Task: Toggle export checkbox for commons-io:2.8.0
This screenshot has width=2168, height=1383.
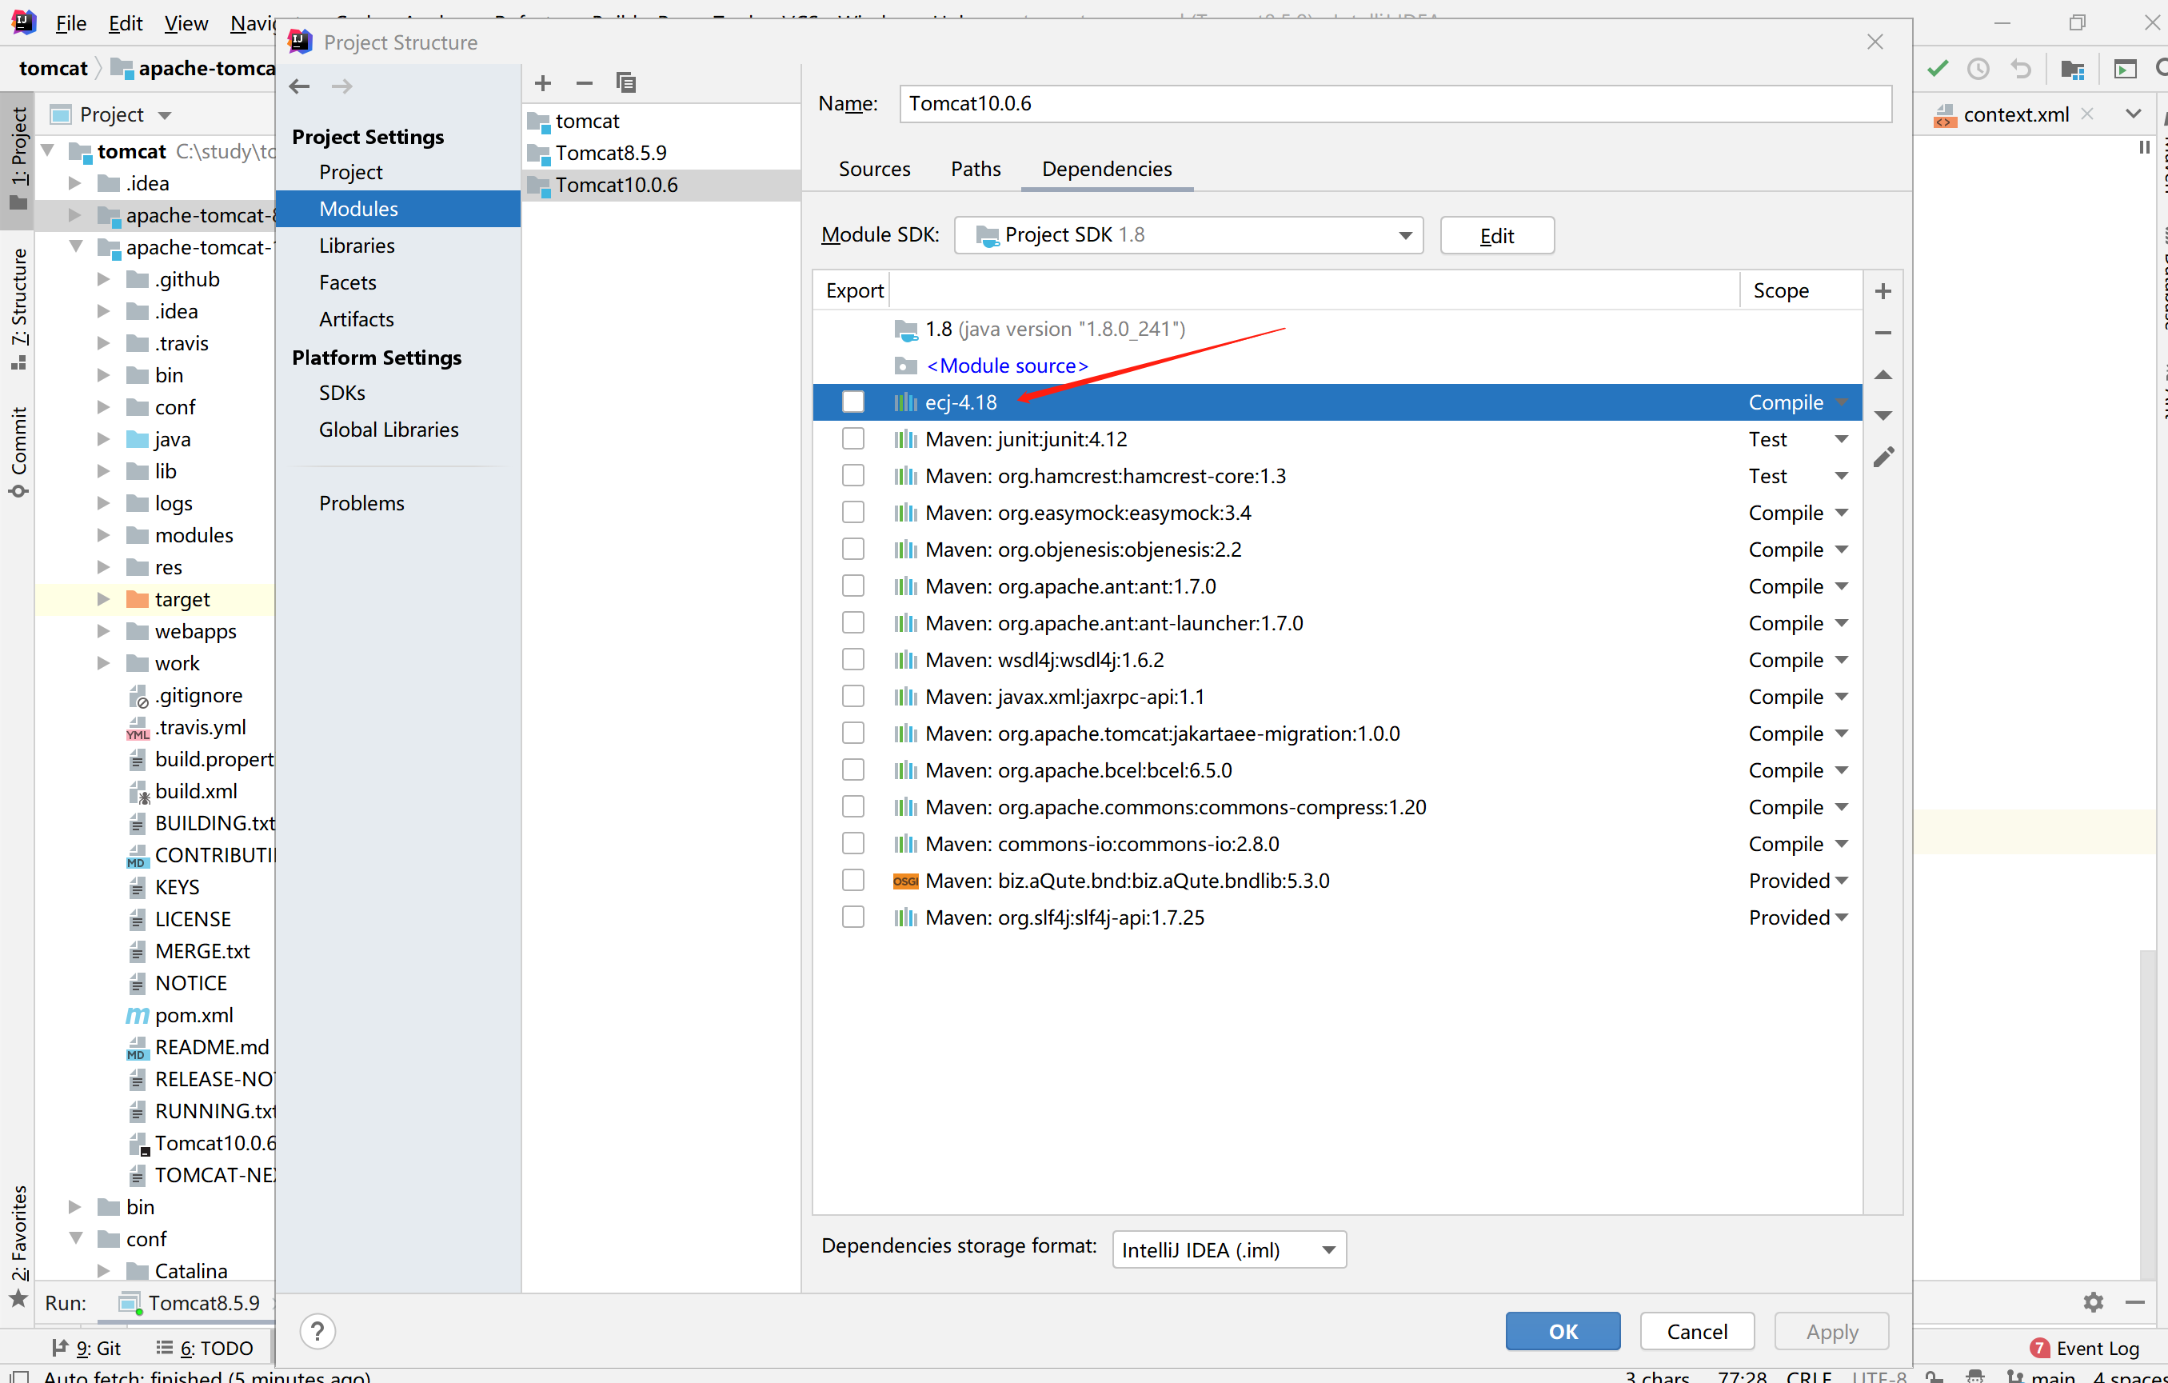Action: click(852, 844)
